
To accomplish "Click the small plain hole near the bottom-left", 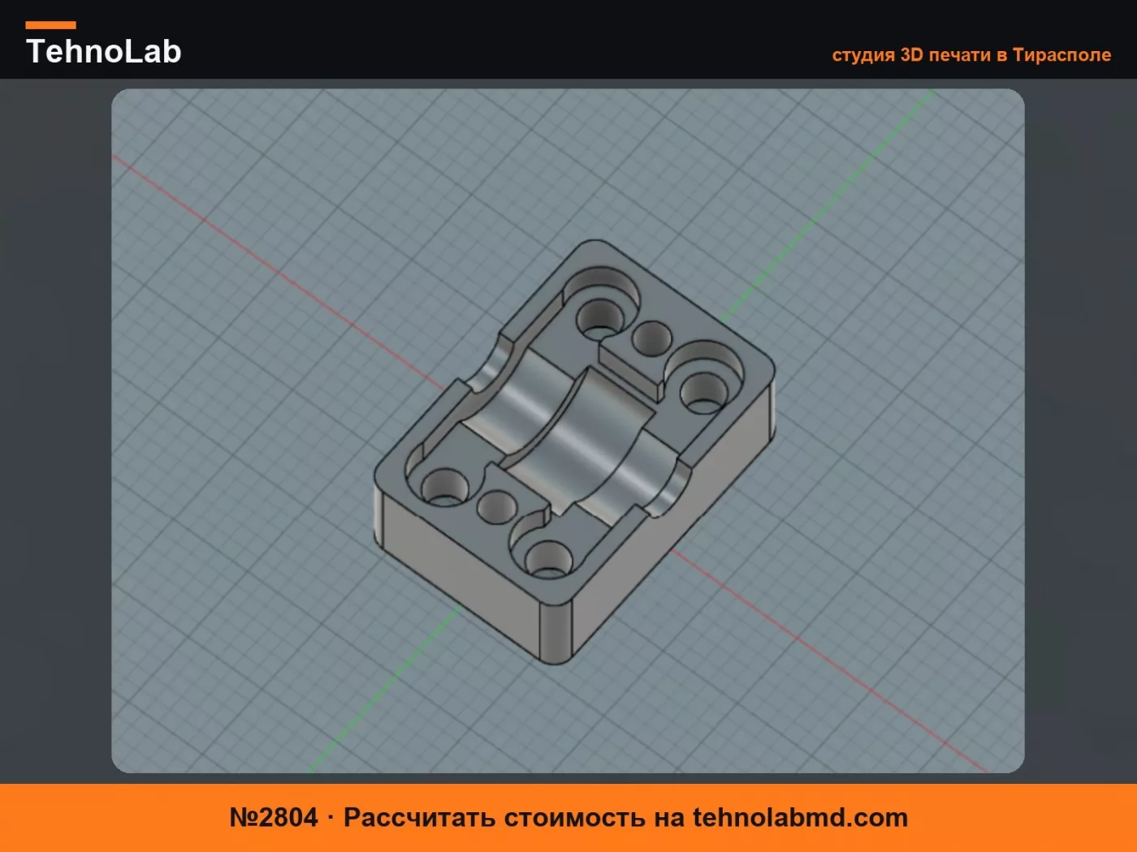I will [x=497, y=506].
